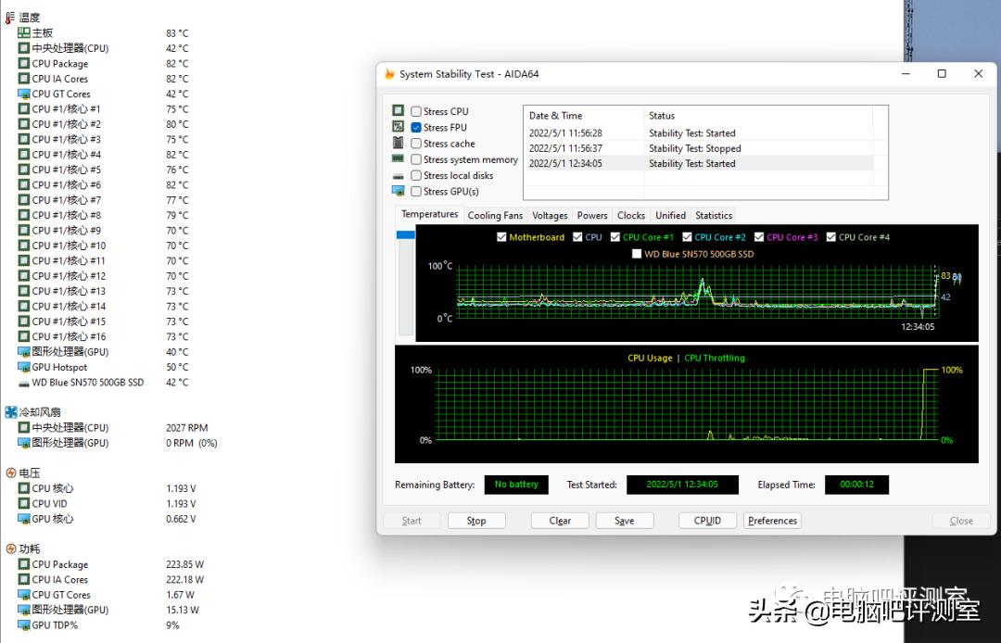Enable the WD Blue SN570 500GB SSD checkbox
This screenshot has width=1001, height=643.
[x=636, y=253]
